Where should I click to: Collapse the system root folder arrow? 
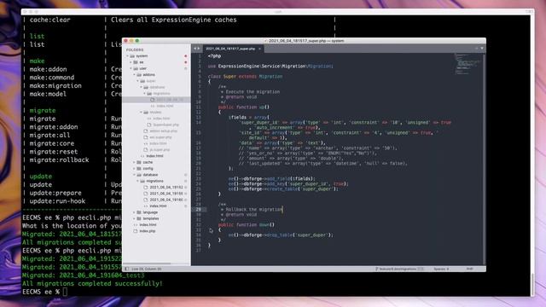pos(127,56)
